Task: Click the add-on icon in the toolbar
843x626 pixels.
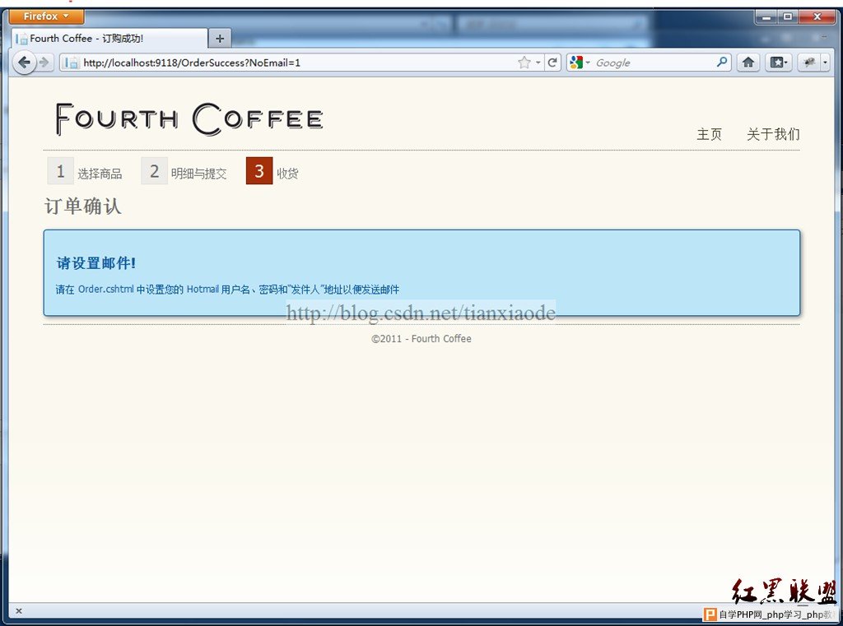Action: tap(808, 63)
